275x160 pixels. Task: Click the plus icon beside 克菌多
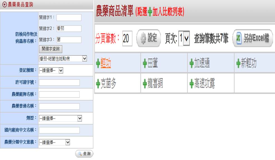(x=98, y=84)
